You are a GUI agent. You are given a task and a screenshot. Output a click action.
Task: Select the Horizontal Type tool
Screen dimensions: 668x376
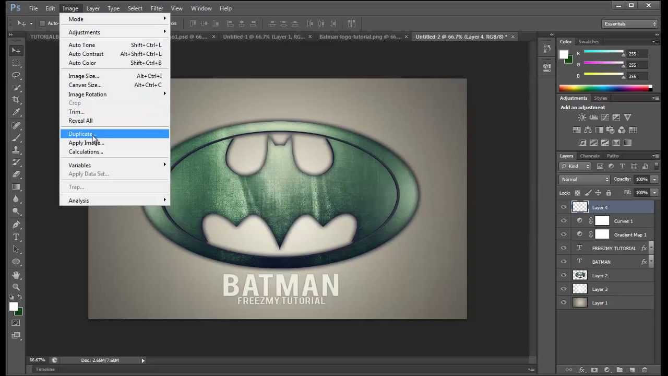pyautogui.click(x=16, y=237)
